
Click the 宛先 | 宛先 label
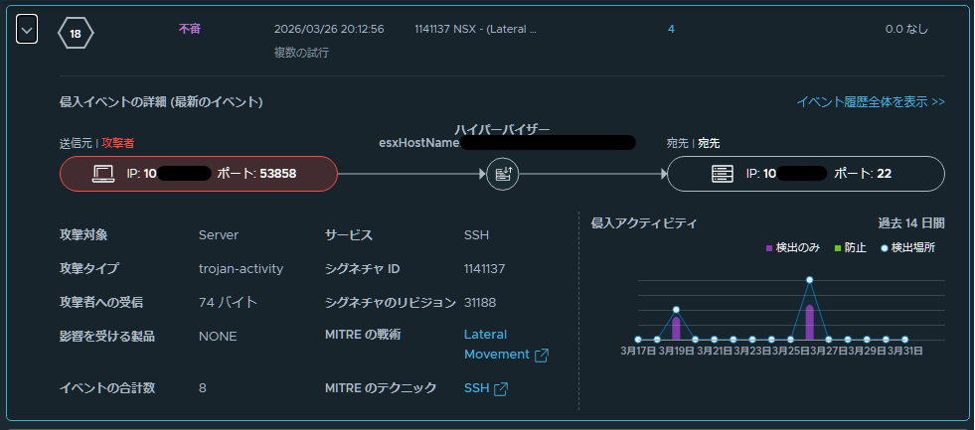(x=694, y=144)
